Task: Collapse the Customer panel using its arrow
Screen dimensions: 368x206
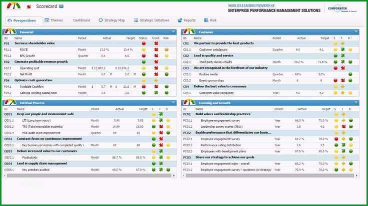Action: (356, 31)
